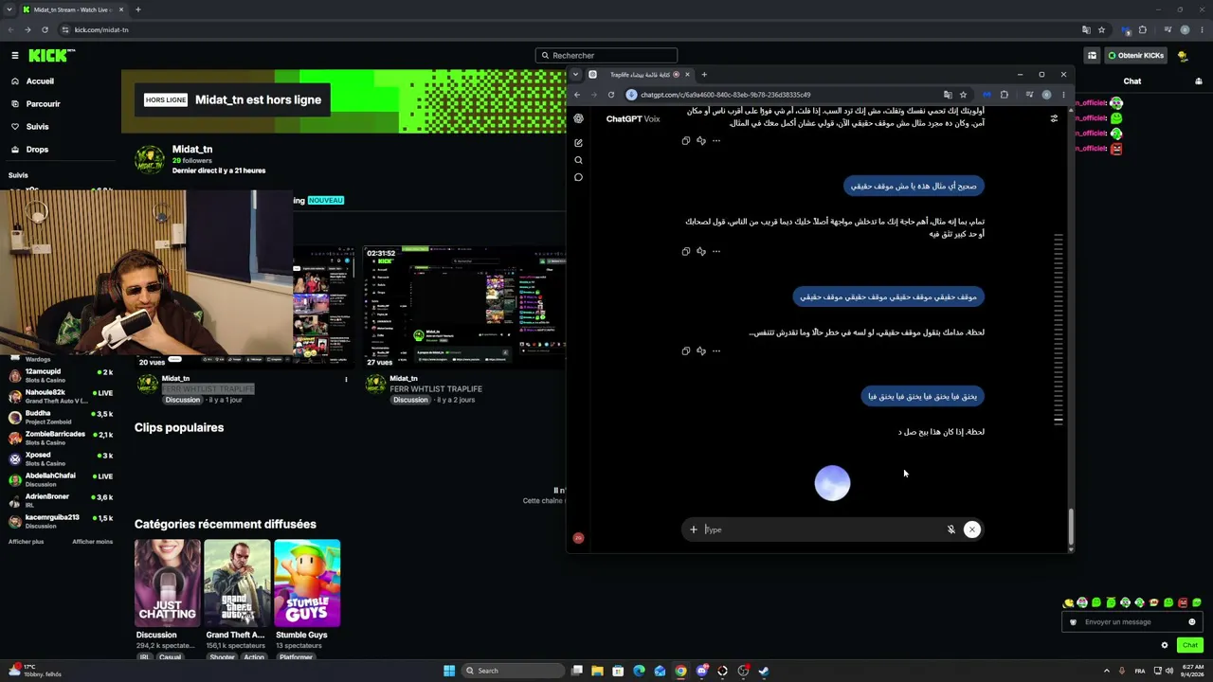Translate the ChatGPT page via address bar icon
1213x682 pixels.
click(x=948, y=95)
